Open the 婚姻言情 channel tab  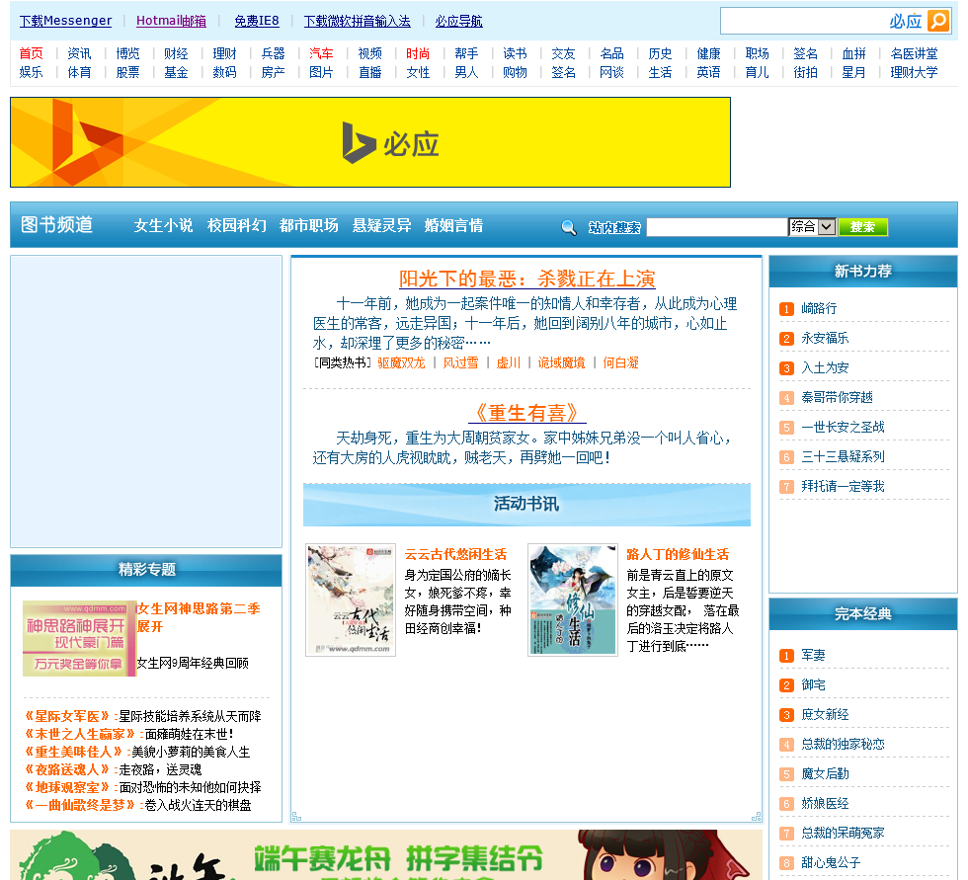[453, 226]
